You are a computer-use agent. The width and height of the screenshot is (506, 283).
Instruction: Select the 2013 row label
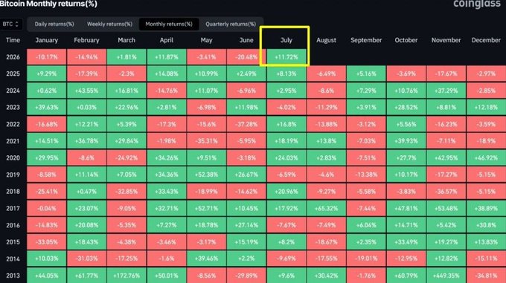[x=13, y=276]
